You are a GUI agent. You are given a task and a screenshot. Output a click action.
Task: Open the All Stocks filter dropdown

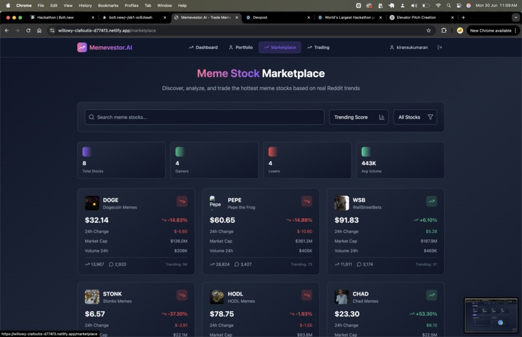pos(415,117)
